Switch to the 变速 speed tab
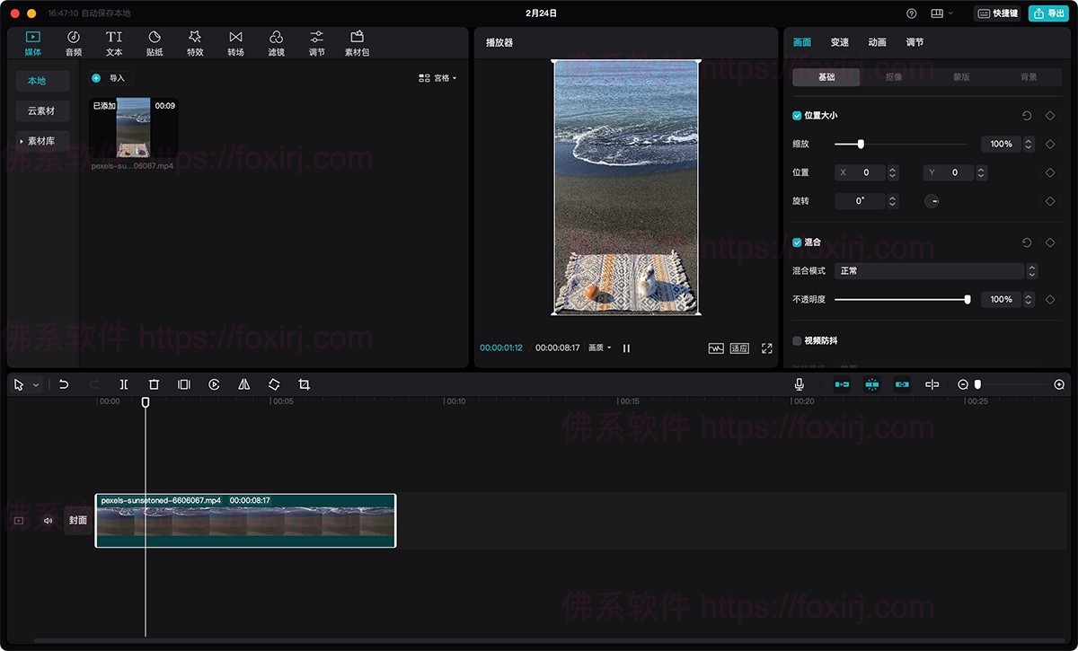 [839, 41]
